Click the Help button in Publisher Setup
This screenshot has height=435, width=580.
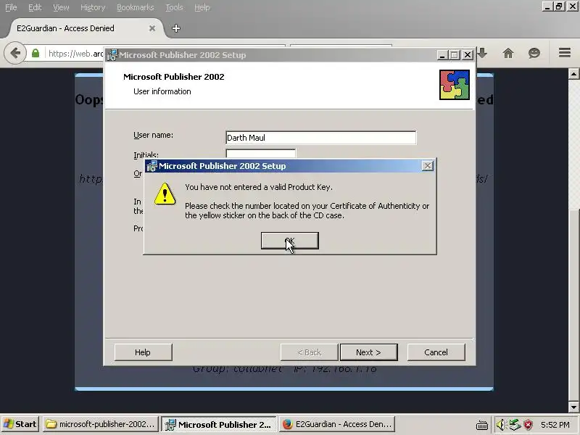click(x=143, y=352)
